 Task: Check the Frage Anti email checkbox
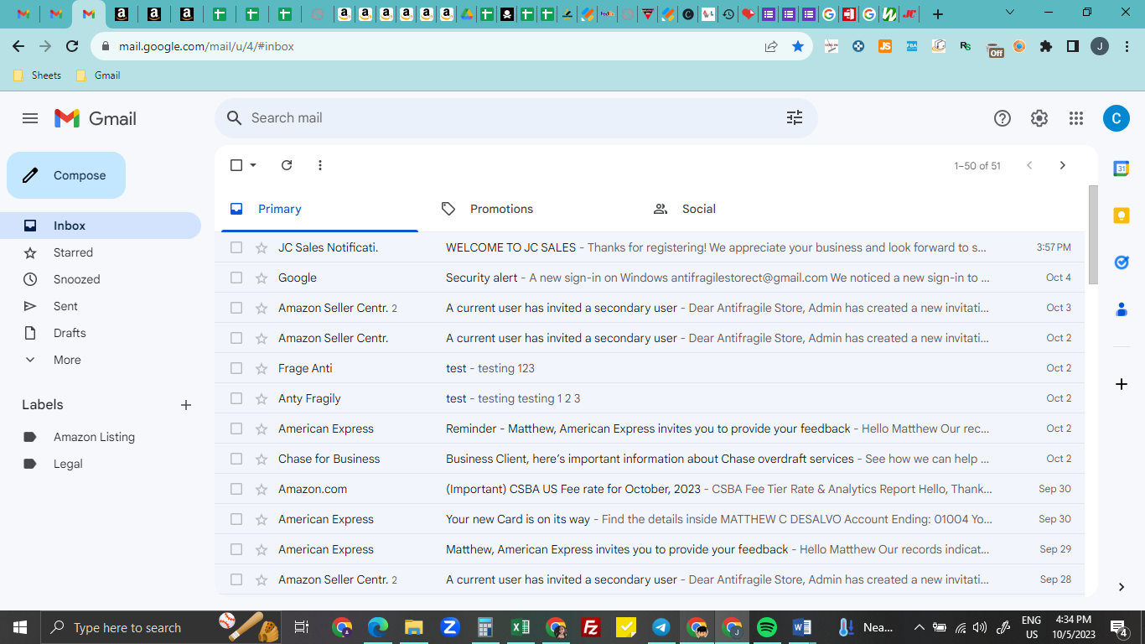tap(236, 368)
